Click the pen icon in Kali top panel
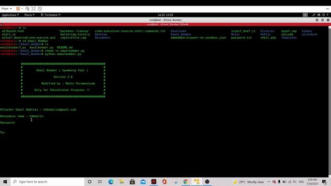331x186 pixels. [314, 15]
